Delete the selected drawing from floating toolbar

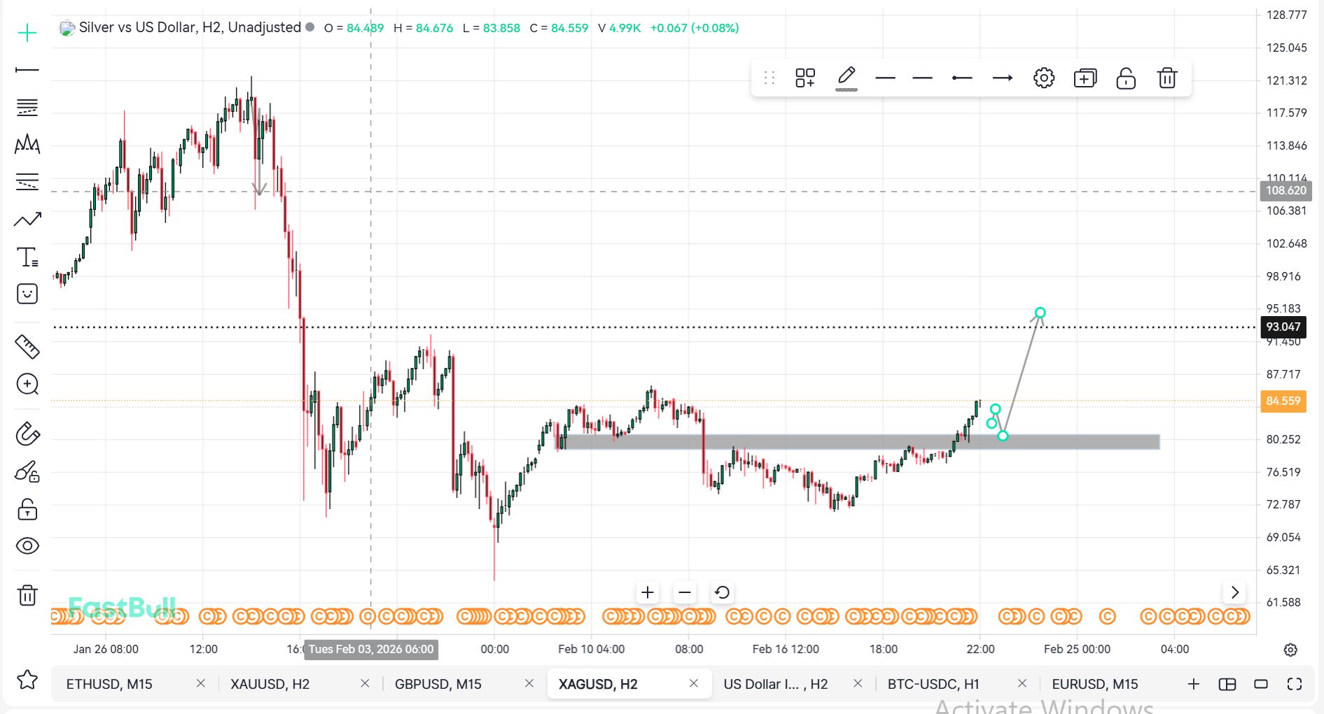(x=1166, y=78)
